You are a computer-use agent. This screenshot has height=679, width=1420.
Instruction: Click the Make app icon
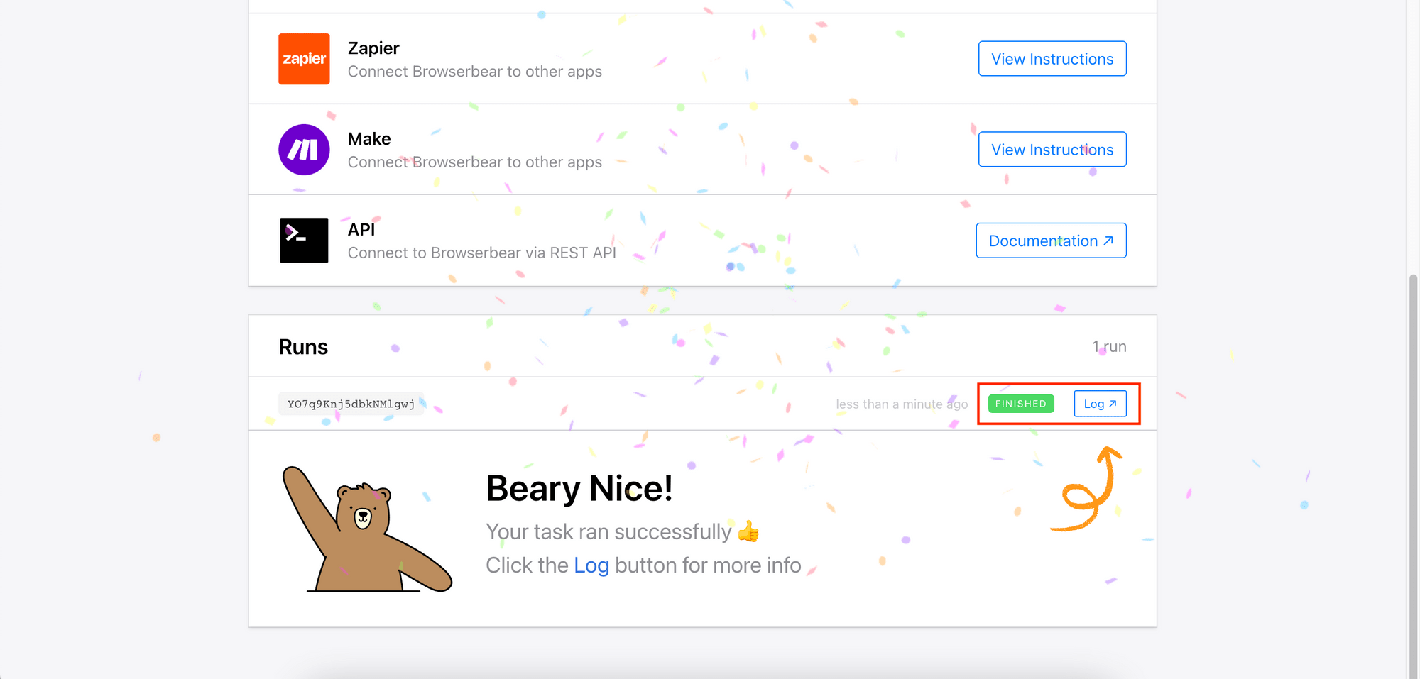pos(304,149)
